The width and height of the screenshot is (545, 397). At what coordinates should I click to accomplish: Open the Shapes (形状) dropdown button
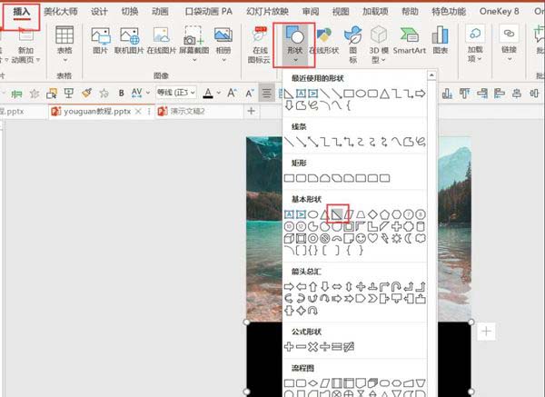point(294,45)
